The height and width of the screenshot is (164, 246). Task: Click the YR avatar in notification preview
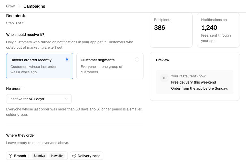(x=165, y=78)
